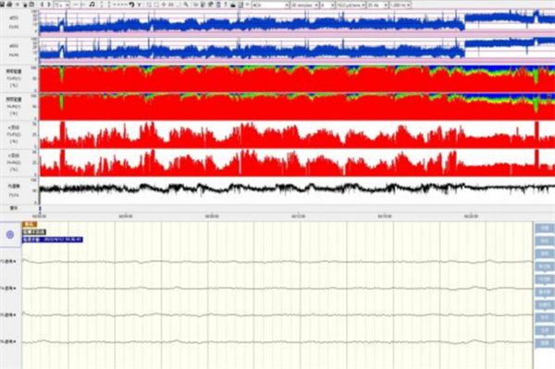Open the page duration dropdown near arrows
Image resolution: width=555 pixels, height=369 pixels.
pyautogui.click(x=62, y=5)
